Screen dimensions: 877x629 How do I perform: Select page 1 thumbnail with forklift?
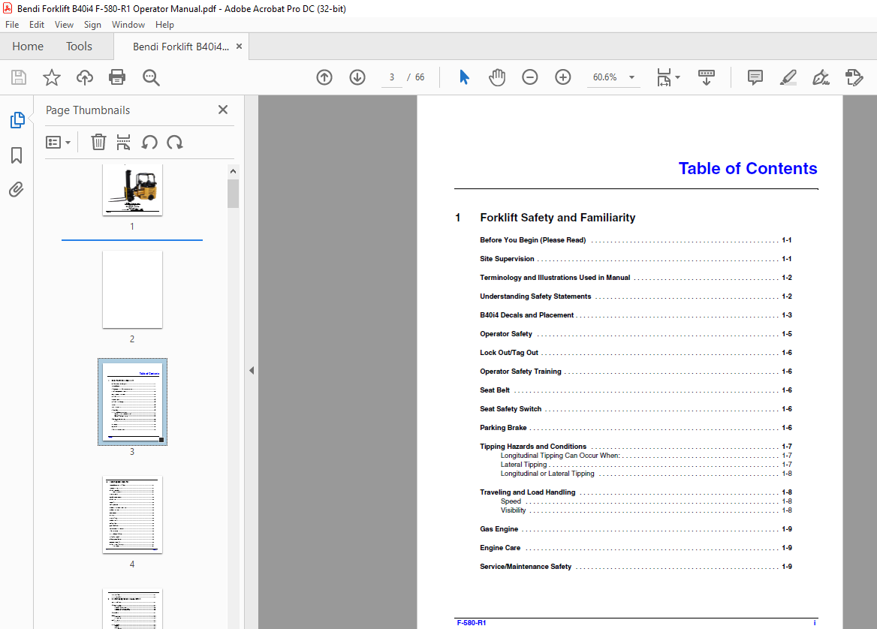point(133,190)
